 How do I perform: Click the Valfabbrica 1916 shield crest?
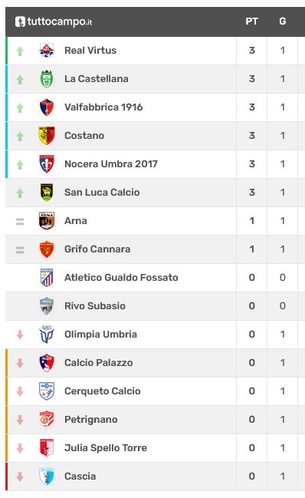pos(47,107)
